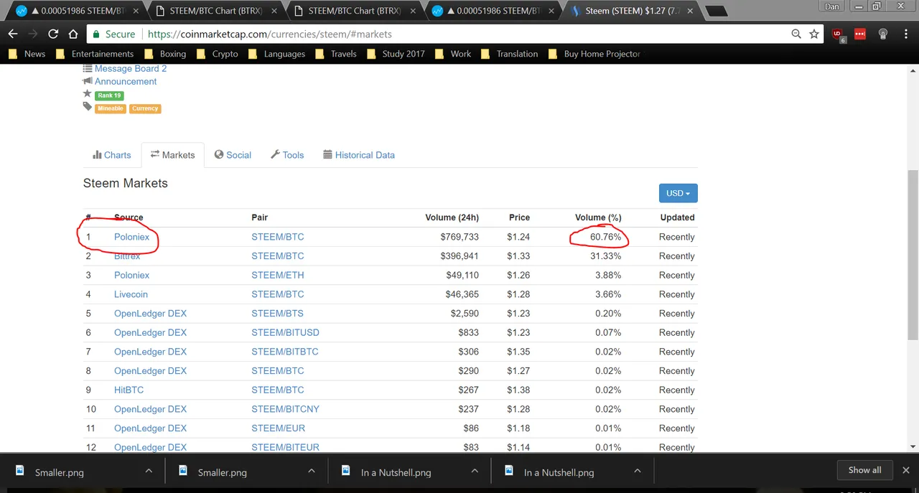Switch to the Charts tab

tap(112, 155)
